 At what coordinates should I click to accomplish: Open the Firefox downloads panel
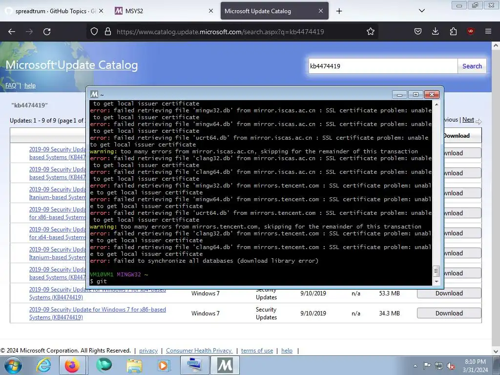point(435,32)
